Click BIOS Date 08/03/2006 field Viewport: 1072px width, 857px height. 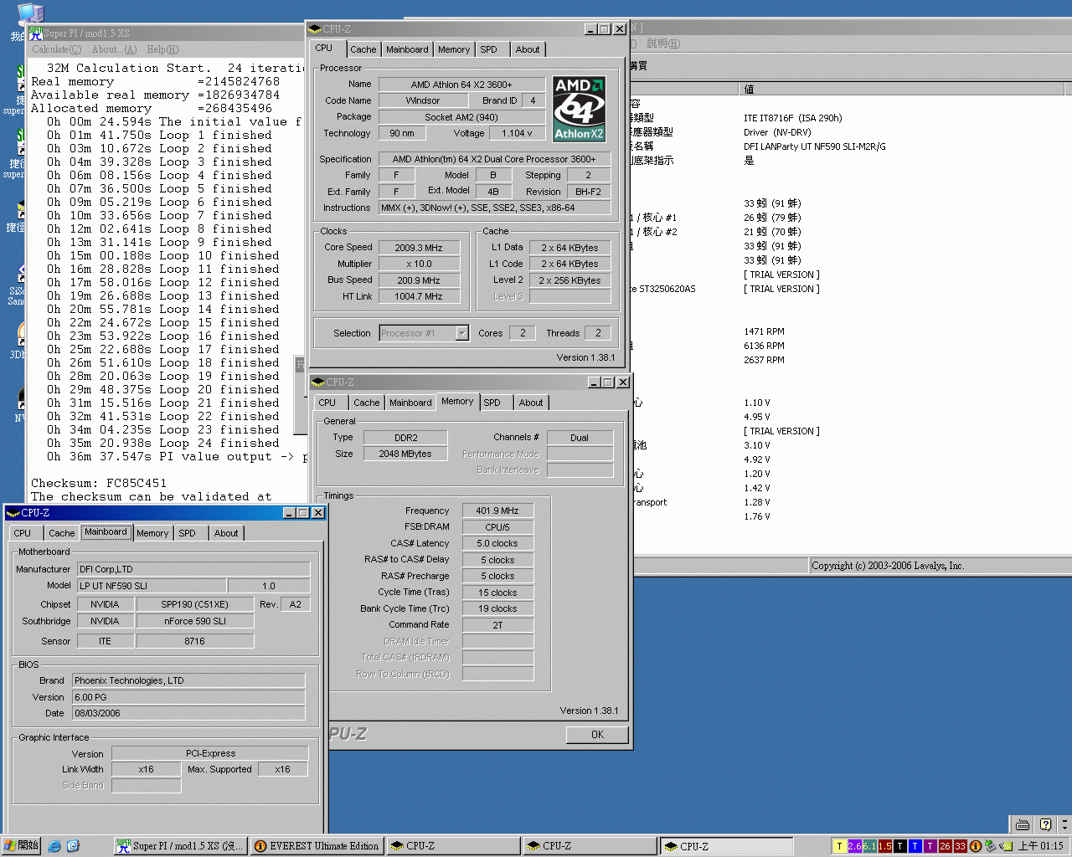point(188,713)
